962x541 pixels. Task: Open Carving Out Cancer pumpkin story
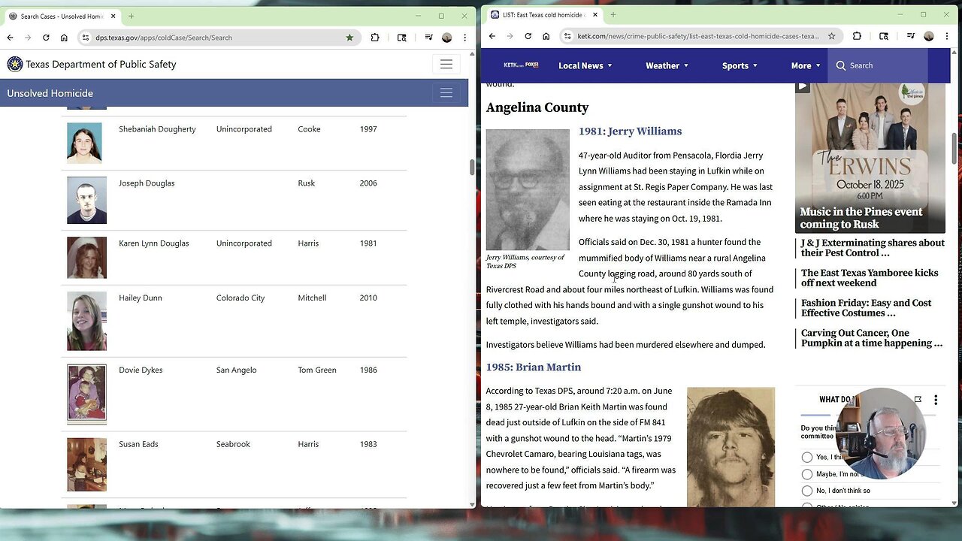coord(871,338)
